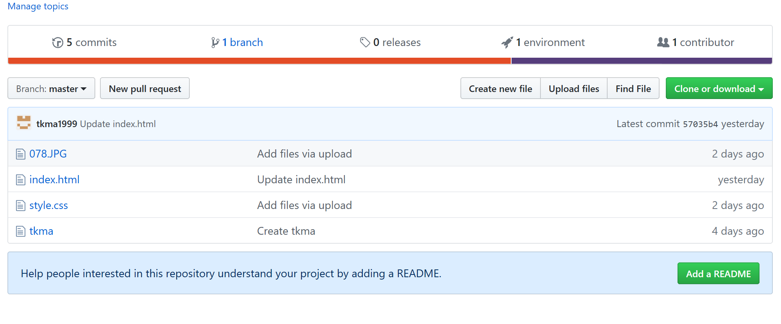This screenshot has height=324, width=781.
Task: Click the file icon beside 078.JPG
Action: coord(21,154)
